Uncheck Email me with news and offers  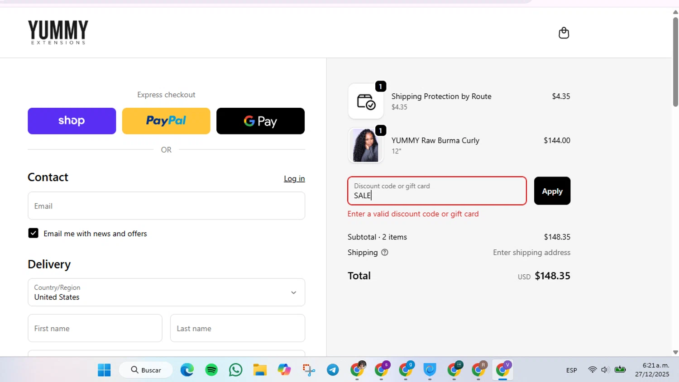tap(33, 233)
